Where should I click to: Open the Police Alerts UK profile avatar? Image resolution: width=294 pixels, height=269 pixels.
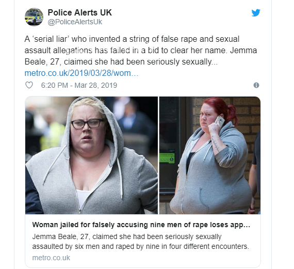34,17
